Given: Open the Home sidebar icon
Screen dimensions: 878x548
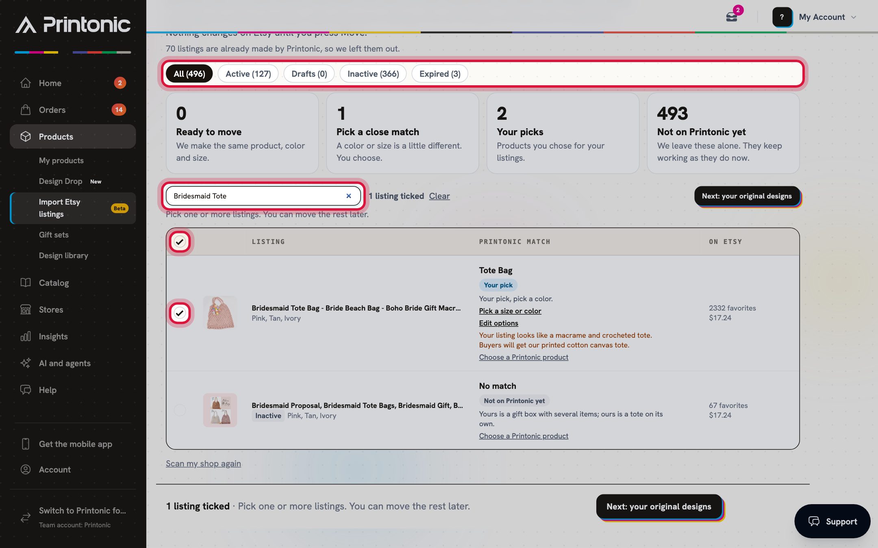Looking at the screenshot, I should [x=26, y=83].
